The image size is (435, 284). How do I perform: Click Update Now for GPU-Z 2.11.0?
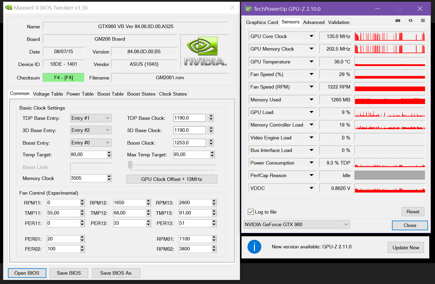click(x=406, y=247)
